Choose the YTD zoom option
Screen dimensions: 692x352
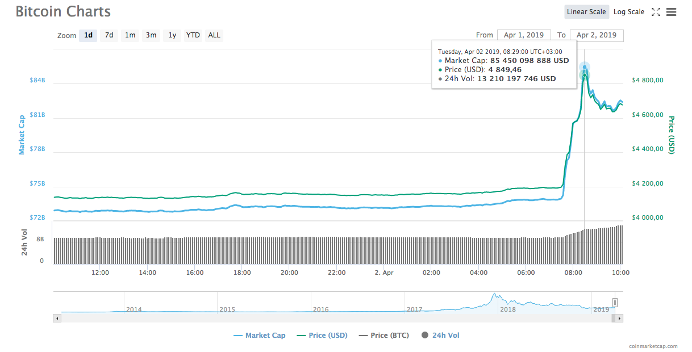pyautogui.click(x=193, y=35)
